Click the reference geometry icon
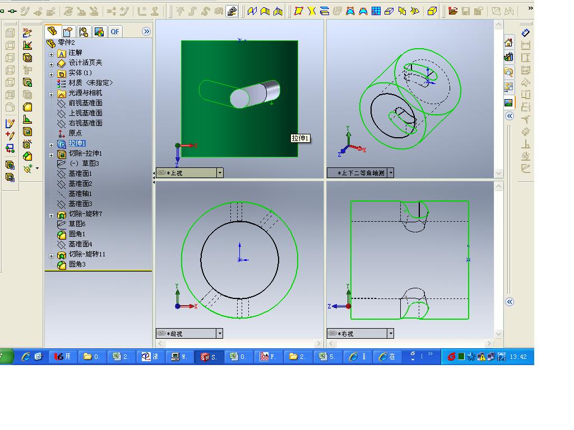 [x=28, y=169]
